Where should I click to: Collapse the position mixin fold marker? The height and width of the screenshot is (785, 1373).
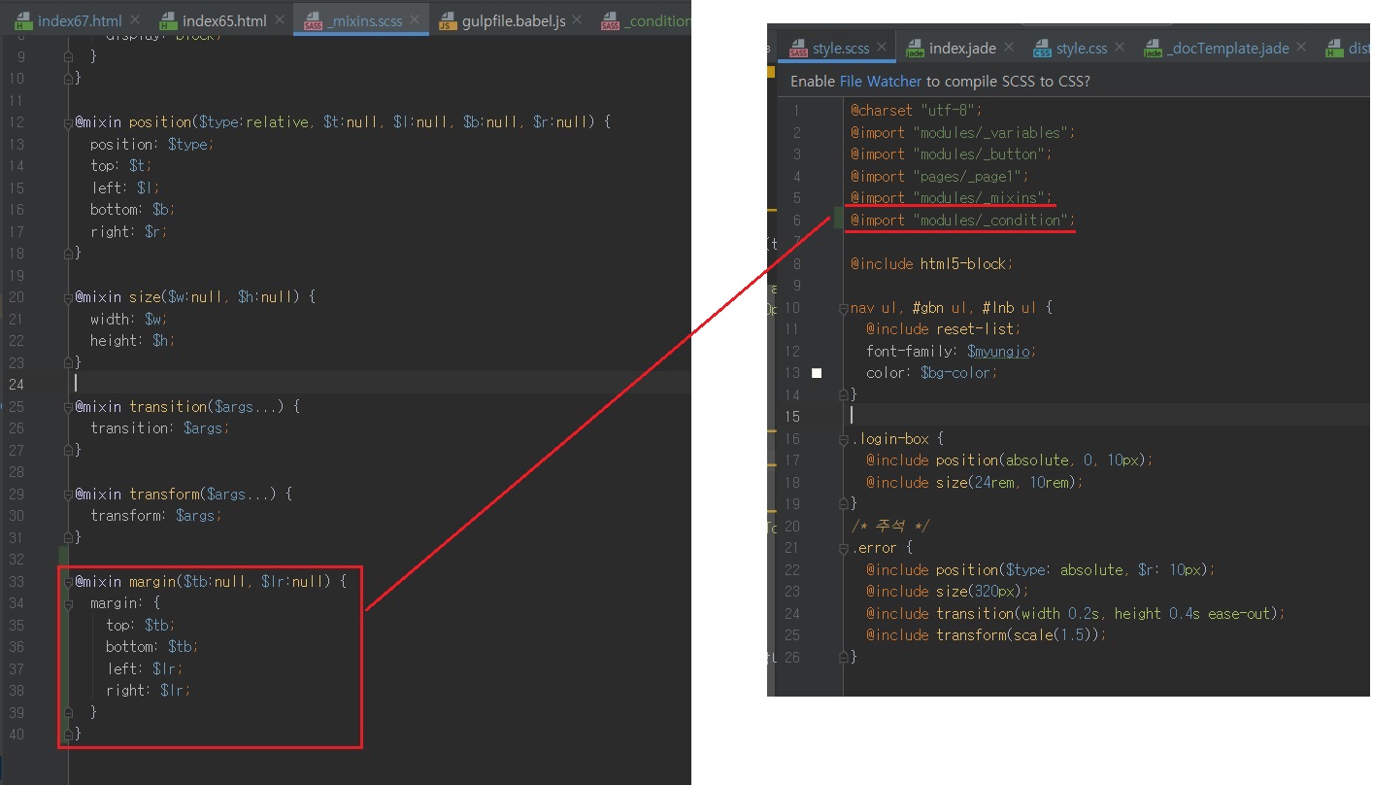pyautogui.click(x=68, y=122)
